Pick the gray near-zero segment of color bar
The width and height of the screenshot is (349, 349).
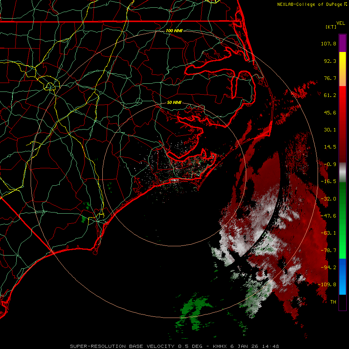coord(342,172)
